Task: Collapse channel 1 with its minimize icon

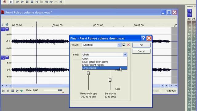Action: pyautogui.click(x=7, y=29)
